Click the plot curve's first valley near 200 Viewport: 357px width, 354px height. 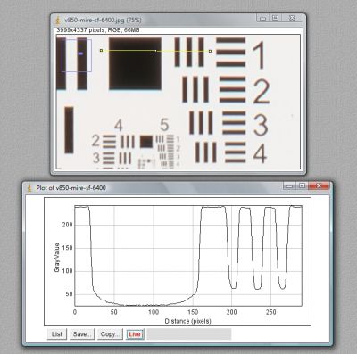tap(234, 287)
